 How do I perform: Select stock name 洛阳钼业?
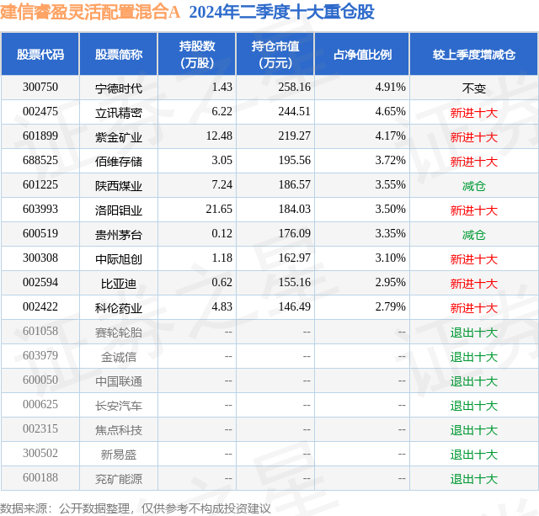click(119, 210)
